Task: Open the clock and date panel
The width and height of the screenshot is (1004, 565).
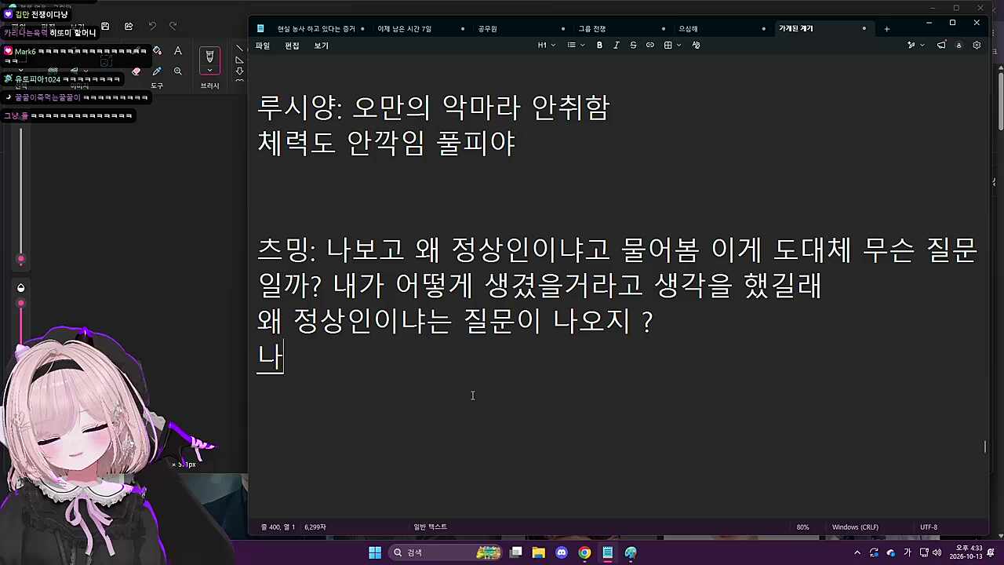Action: pyautogui.click(x=966, y=552)
